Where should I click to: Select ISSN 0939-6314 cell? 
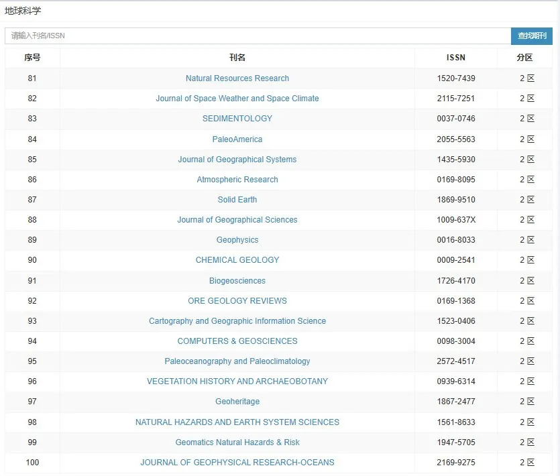click(x=456, y=381)
